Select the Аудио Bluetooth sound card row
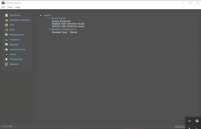This screenshot has height=129, width=201. click(61, 21)
